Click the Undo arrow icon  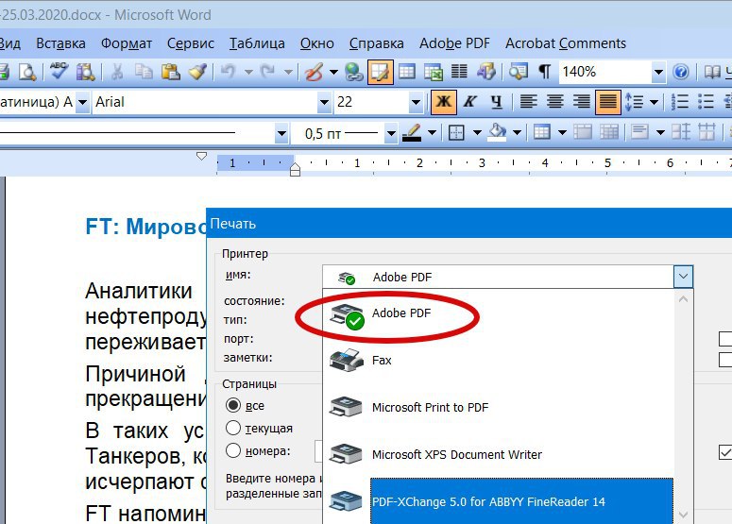tap(229, 72)
